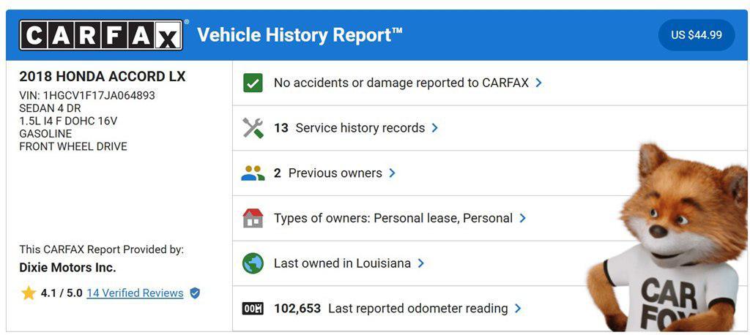
Task: Click the US $44.99 price button
Action: tap(697, 35)
